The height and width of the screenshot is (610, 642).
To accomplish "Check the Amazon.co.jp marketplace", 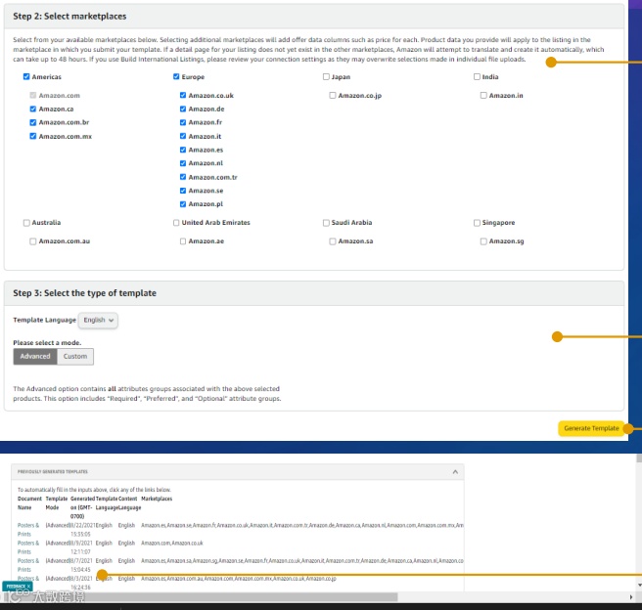I will (x=333, y=95).
